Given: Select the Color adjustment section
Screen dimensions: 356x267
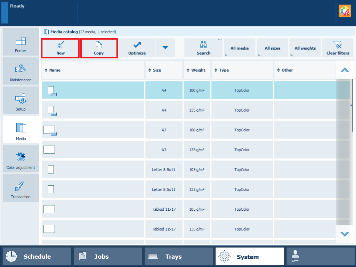Looking at the screenshot, I should tap(21, 159).
